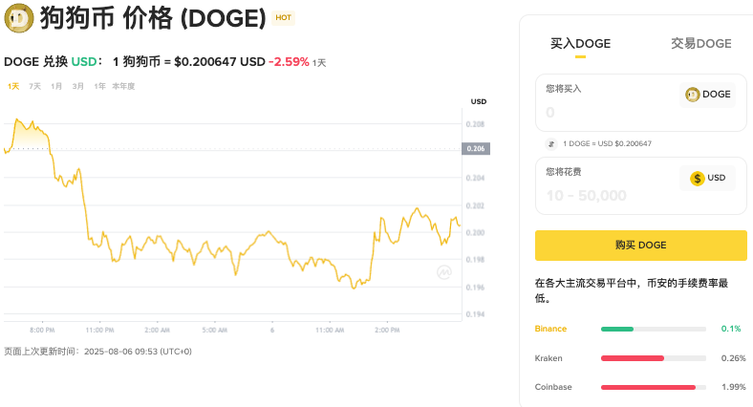753x407 pixels.
Task: Switch to the 买入DOGE tab
Action: pyautogui.click(x=580, y=44)
